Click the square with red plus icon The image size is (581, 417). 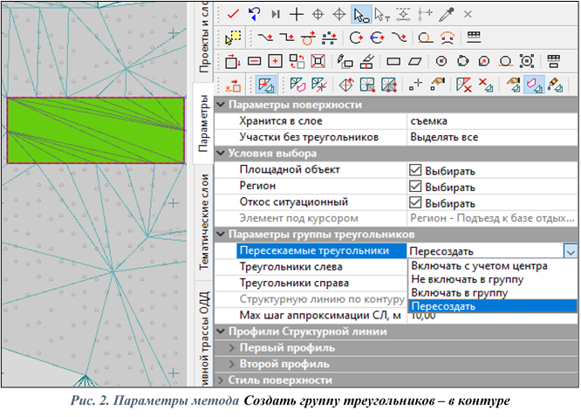(x=275, y=61)
